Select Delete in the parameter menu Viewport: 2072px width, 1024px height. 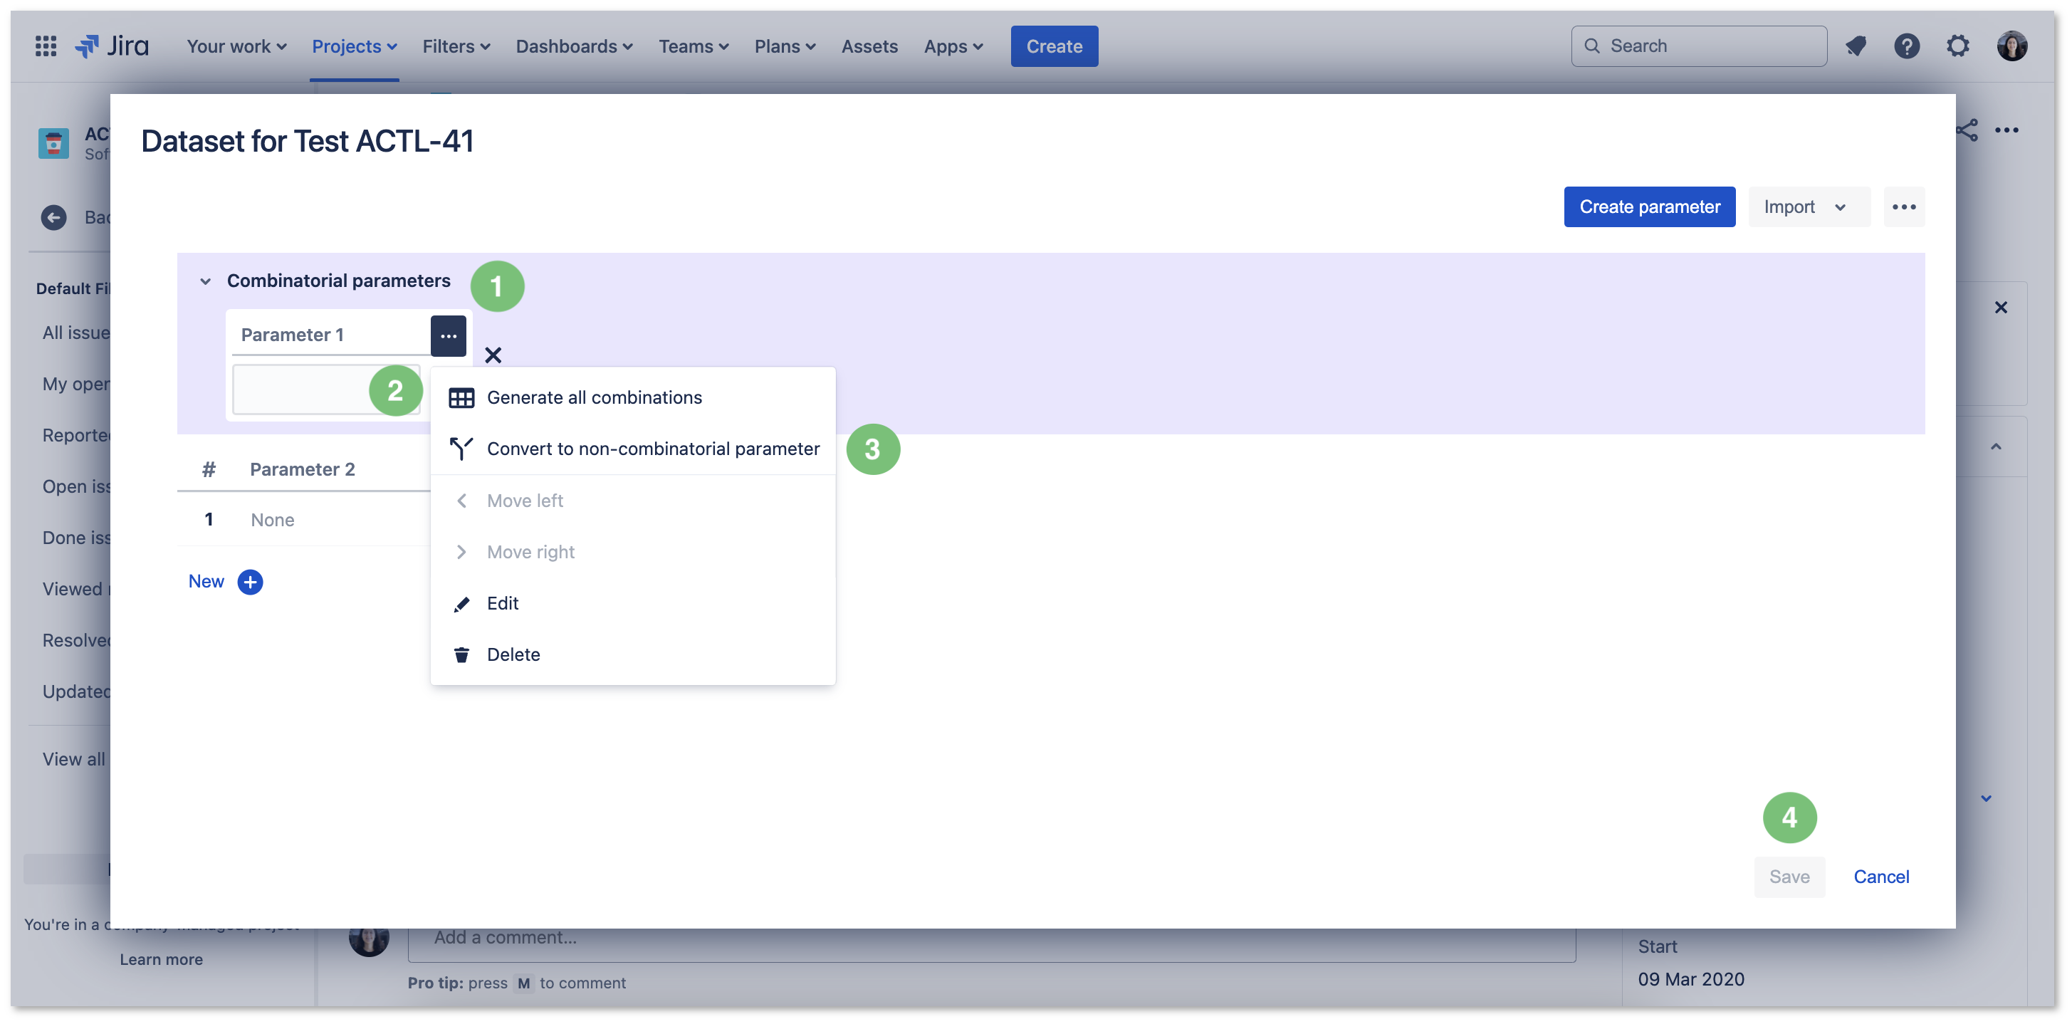pyautogui.click(x=632, y=655)
